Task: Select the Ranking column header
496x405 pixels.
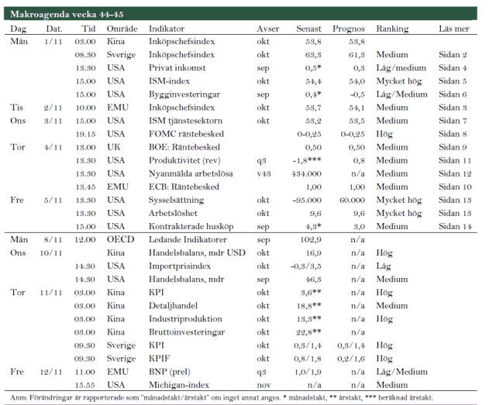Action: (392, 29)
